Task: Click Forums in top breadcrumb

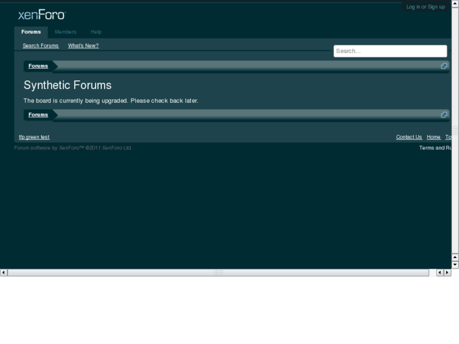Action: coord(38,66)
